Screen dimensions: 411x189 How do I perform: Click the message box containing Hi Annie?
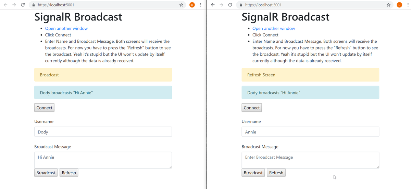click(x=103, y=160)
